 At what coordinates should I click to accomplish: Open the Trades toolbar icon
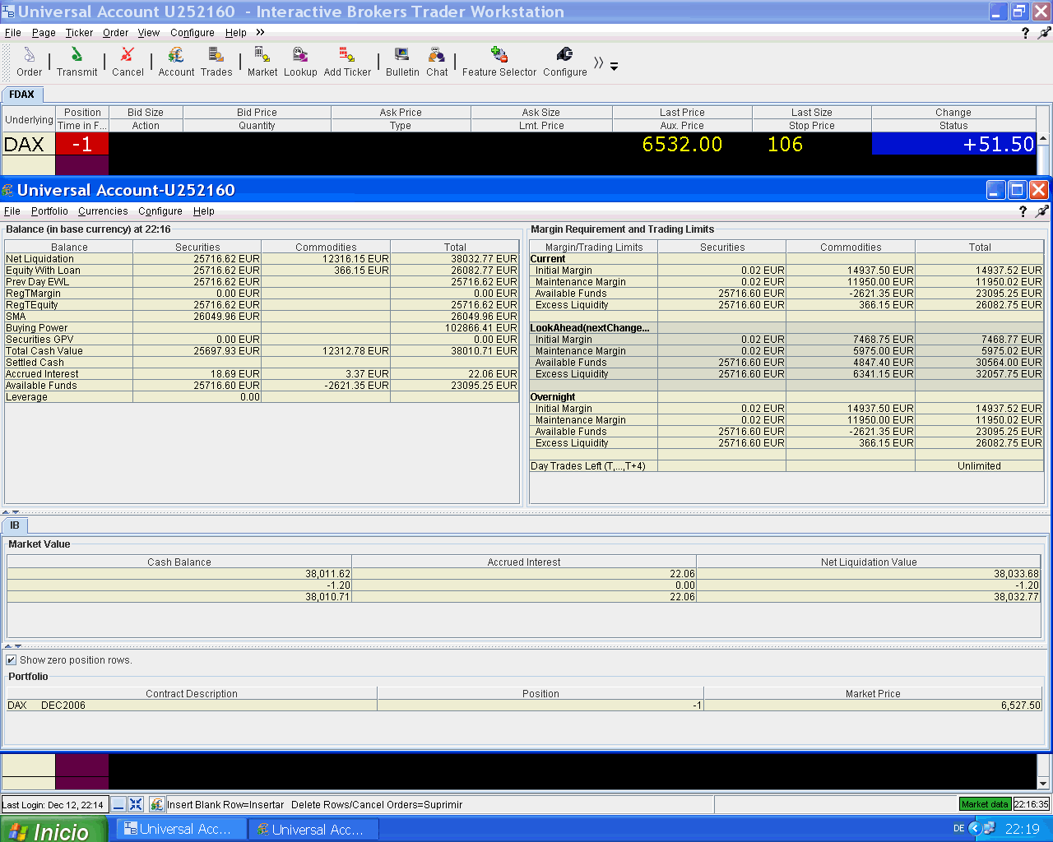pyautogui.click(x=216, y=62)
